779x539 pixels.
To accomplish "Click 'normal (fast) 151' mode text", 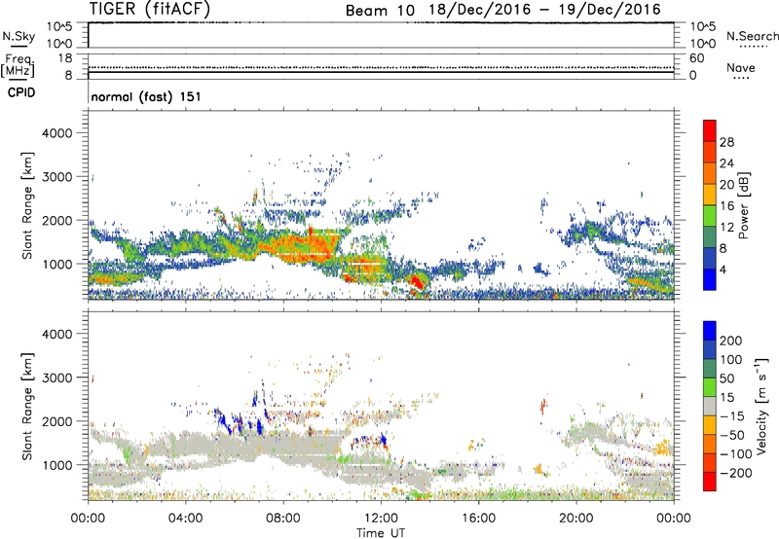I will pyautogui.click(x=146, y=96).
